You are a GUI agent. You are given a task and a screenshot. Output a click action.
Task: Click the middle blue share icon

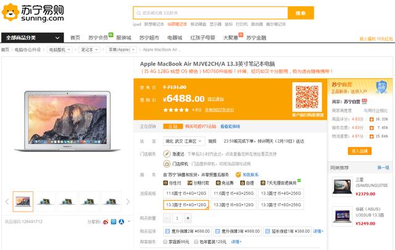(114, 222)
